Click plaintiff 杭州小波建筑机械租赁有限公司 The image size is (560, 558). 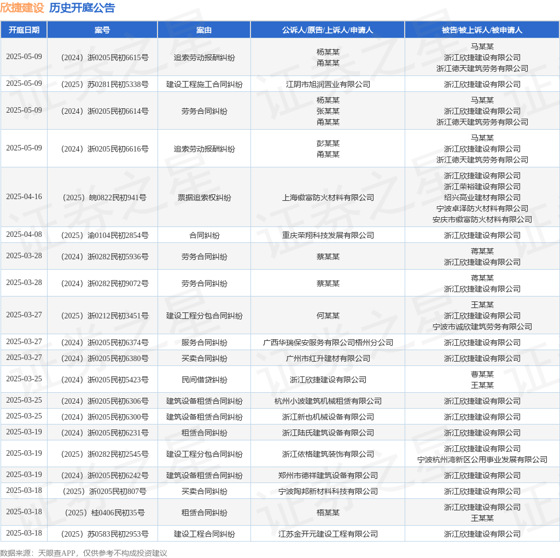click(328, 401)
